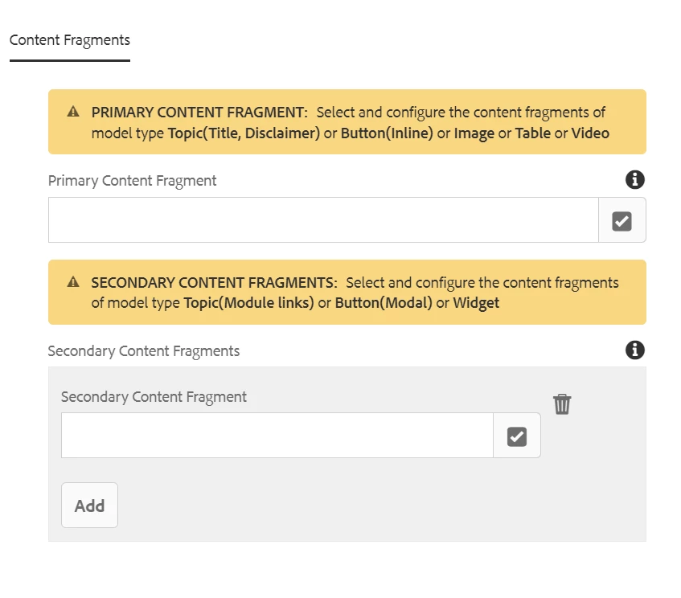This screenshot has width=681, height=598.
Task: Focus the Secondary Content Fragment text field
Action: [277, 436]
